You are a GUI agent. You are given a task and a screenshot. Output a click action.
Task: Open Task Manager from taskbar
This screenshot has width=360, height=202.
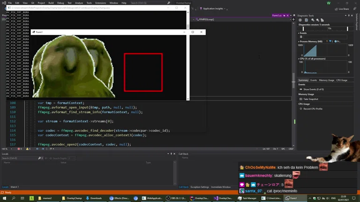pyautogui.click(x=247, y=198)
